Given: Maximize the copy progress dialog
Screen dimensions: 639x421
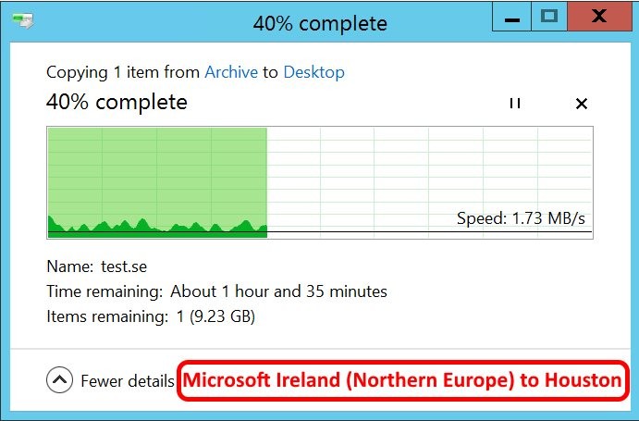Looking at the screenshot, I should pyautogui.click(x=548, y=18).
